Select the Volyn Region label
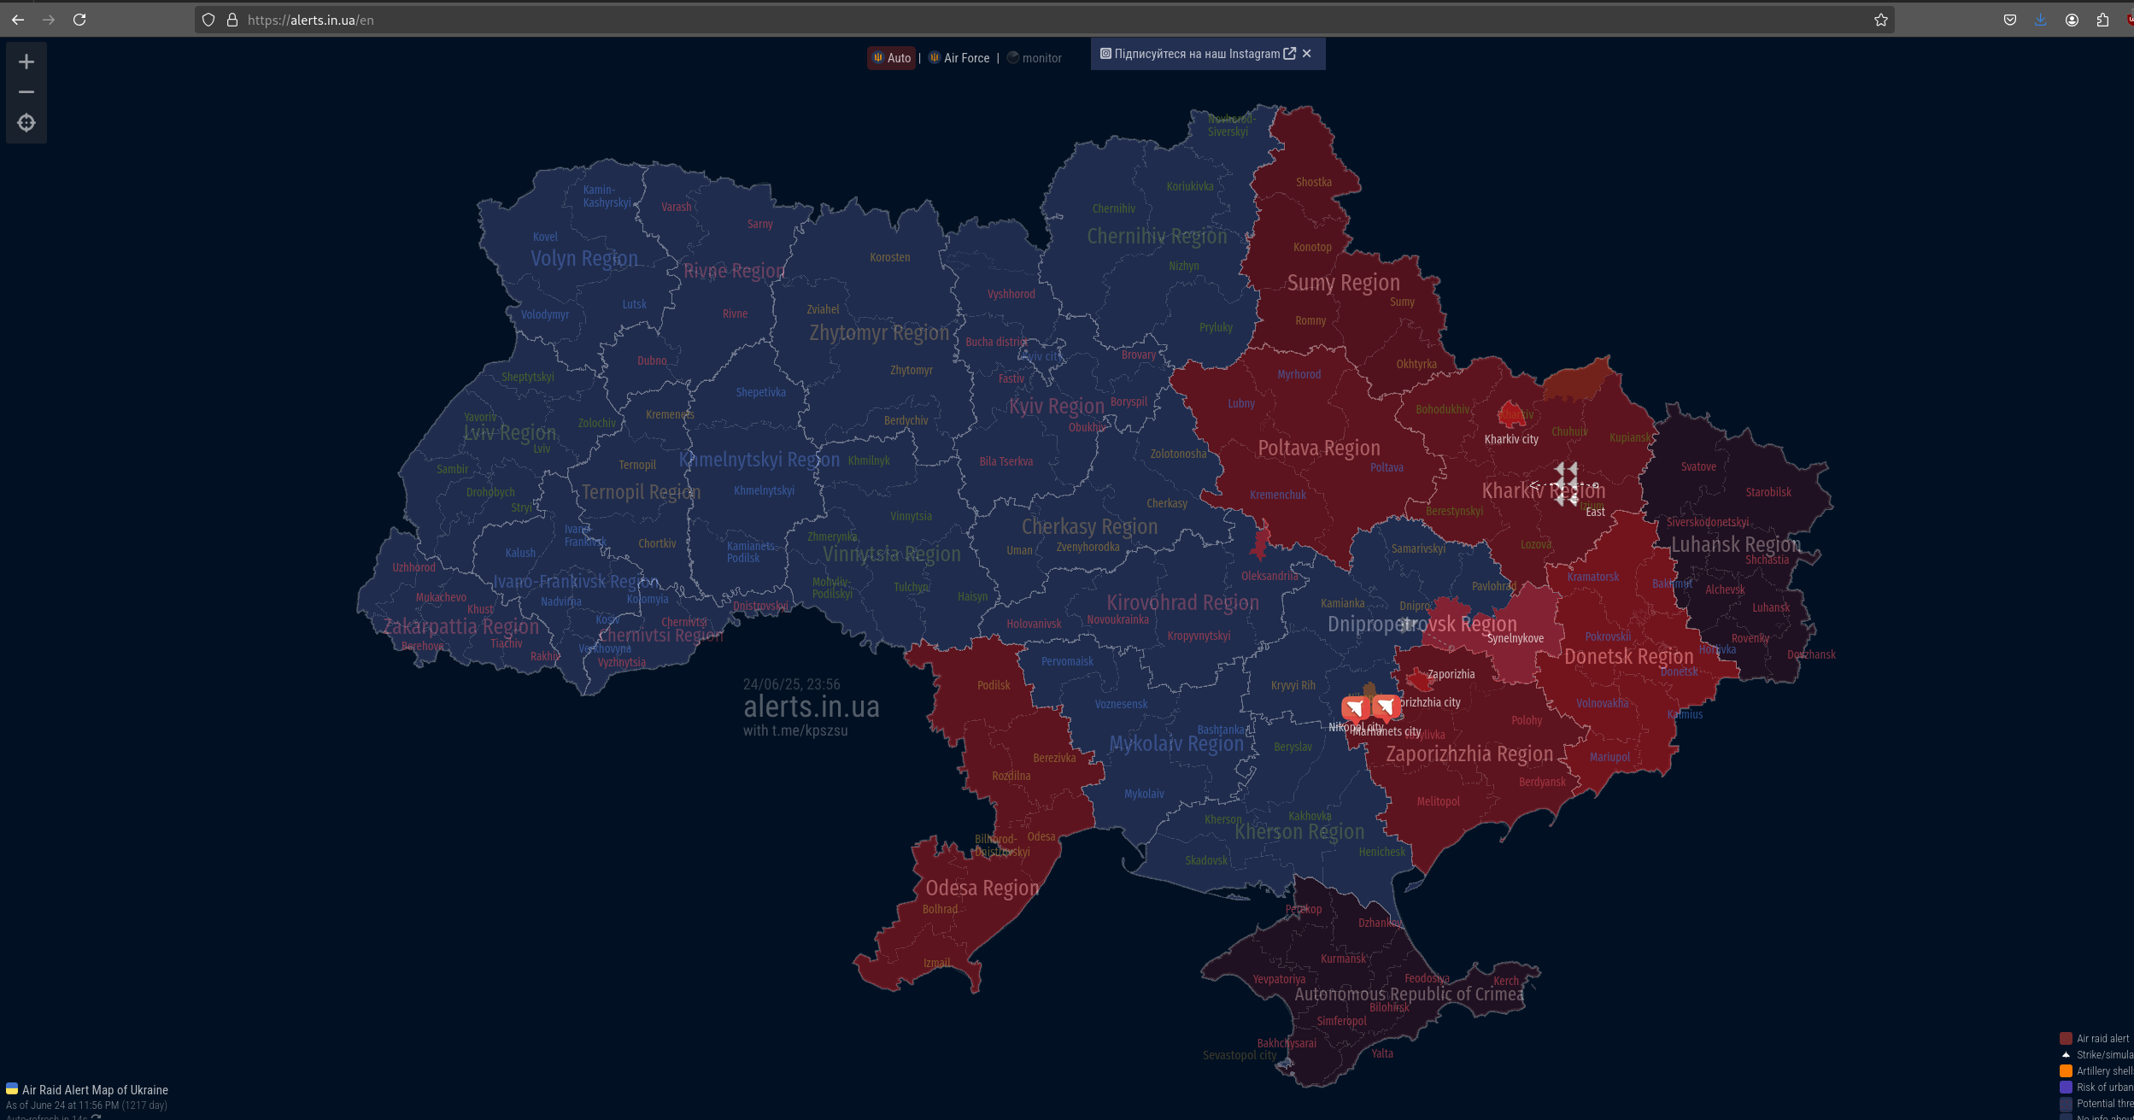 (x=584, y=258)
